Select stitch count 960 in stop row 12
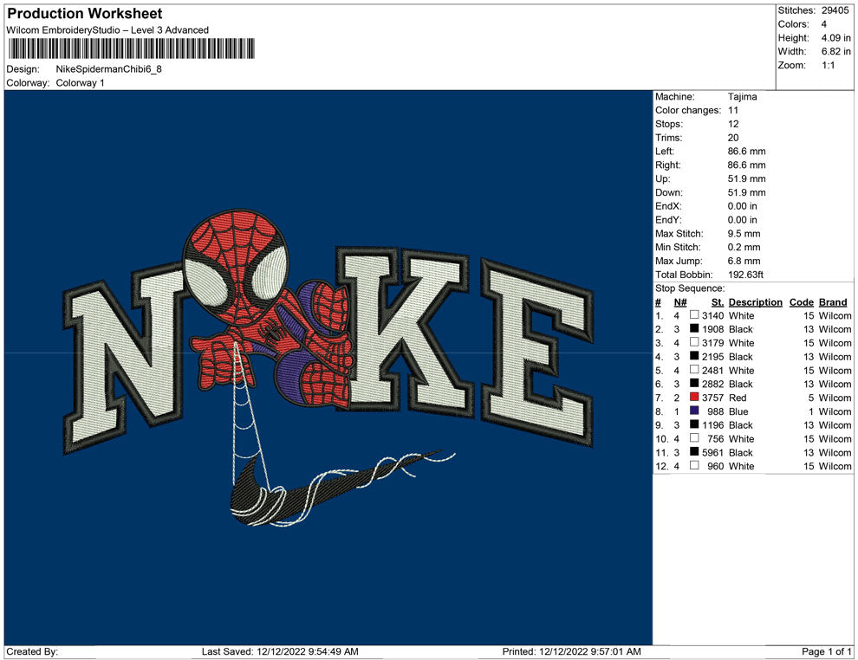 pos(715,466)
